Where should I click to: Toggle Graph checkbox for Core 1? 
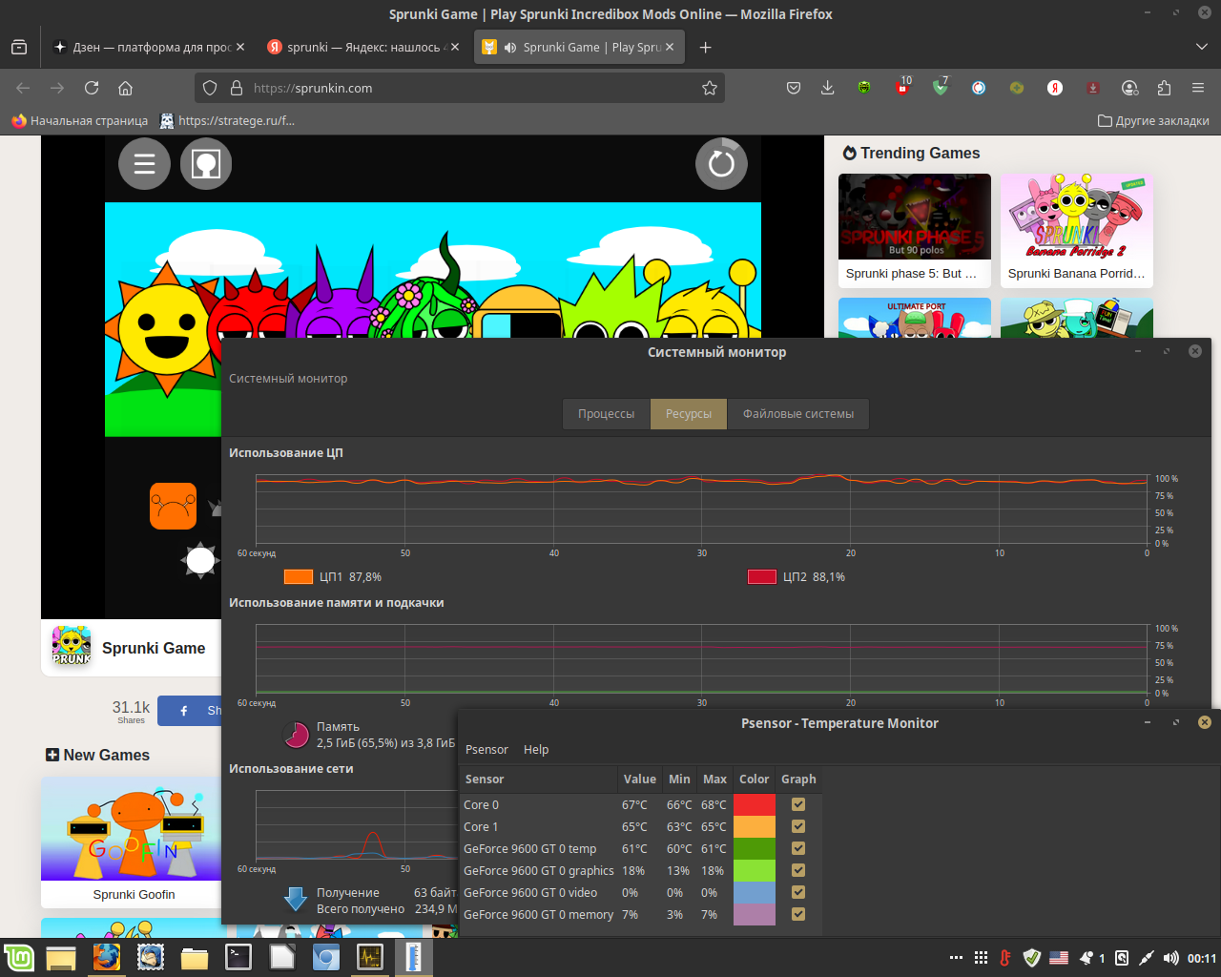[x=798, y=826]
